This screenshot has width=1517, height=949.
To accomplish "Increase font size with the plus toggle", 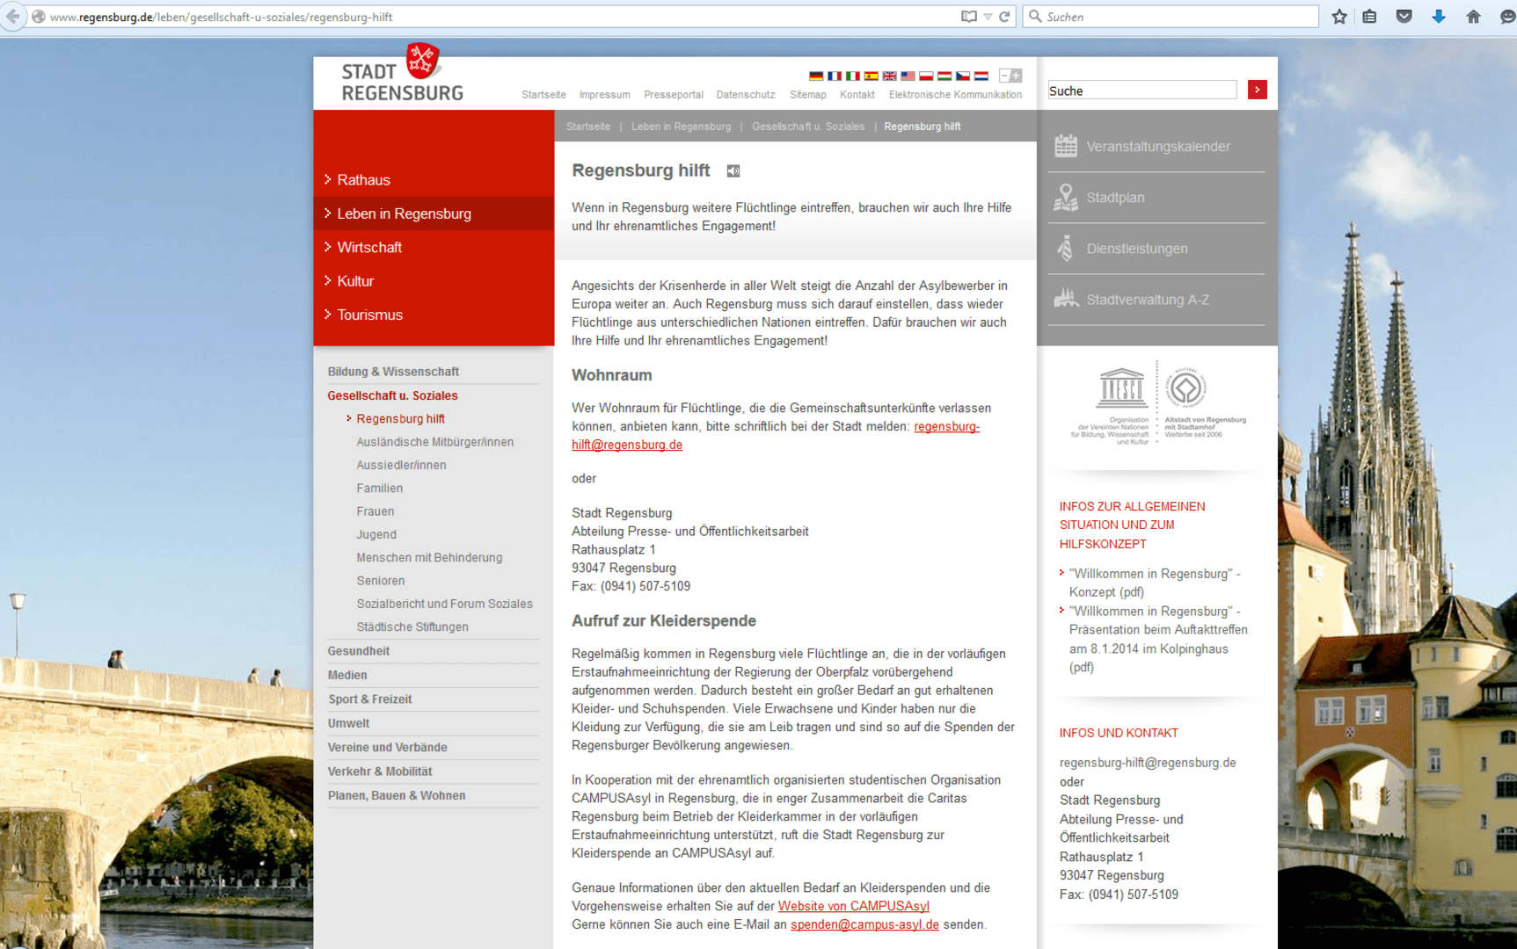I will [1017, 76].
